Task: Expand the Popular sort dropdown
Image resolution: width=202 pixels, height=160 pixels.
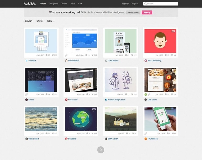Action: (x=29, y=21)
